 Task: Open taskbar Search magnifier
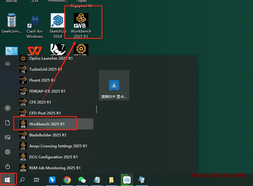click(x=22, y=180)
